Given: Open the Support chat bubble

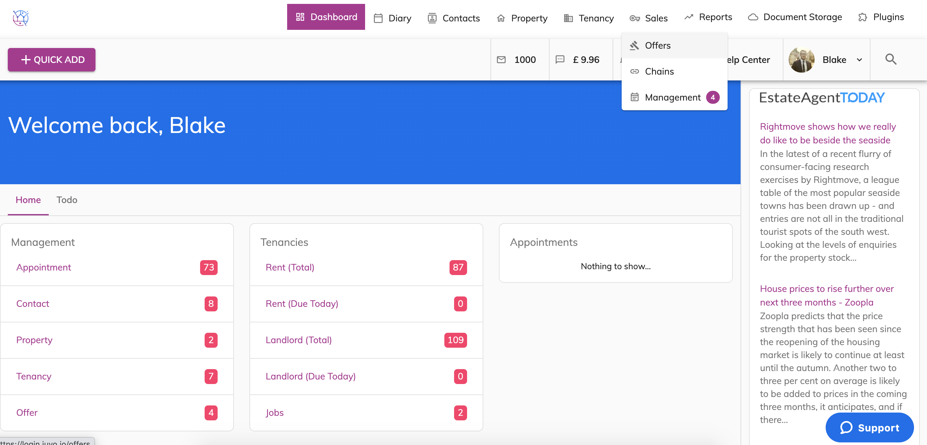Looking at the screenshot, I should point(869,427).
